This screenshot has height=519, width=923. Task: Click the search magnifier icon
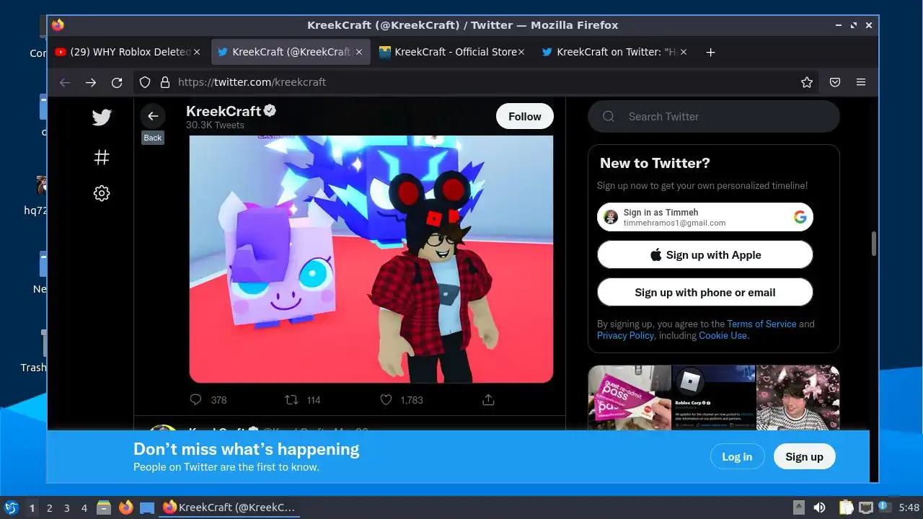point(609,117)
